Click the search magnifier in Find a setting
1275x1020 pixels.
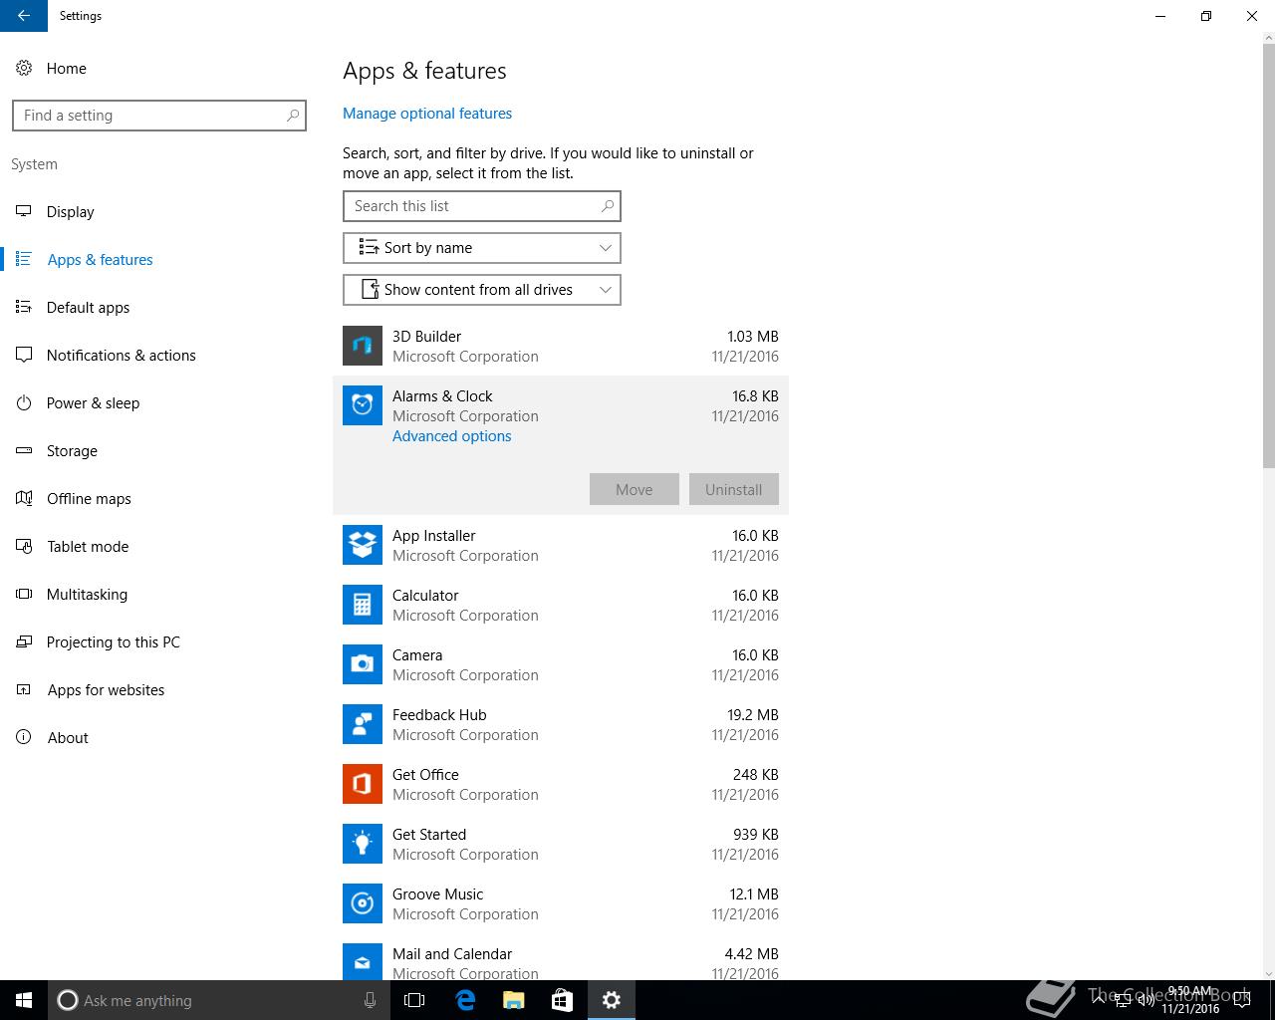(x=293, y=116)
